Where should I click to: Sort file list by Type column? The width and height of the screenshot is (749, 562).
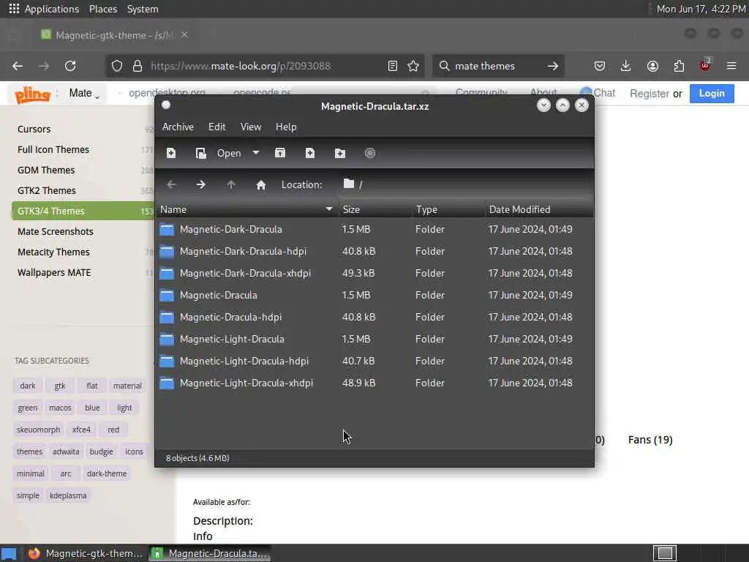[x=448, y=209]
